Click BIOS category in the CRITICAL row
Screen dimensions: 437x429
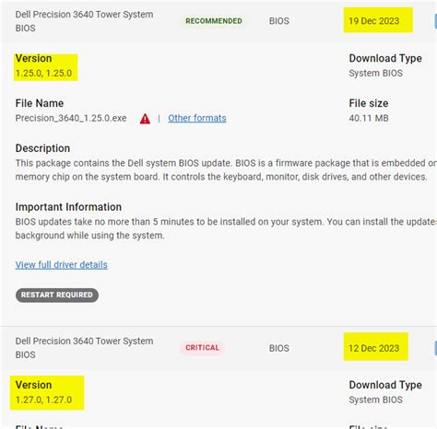pyautogui.click(x=279, y=348)
